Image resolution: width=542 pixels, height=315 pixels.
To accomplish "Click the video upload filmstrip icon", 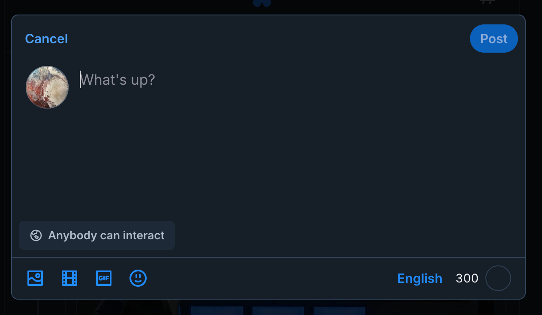I will point(69,278).
